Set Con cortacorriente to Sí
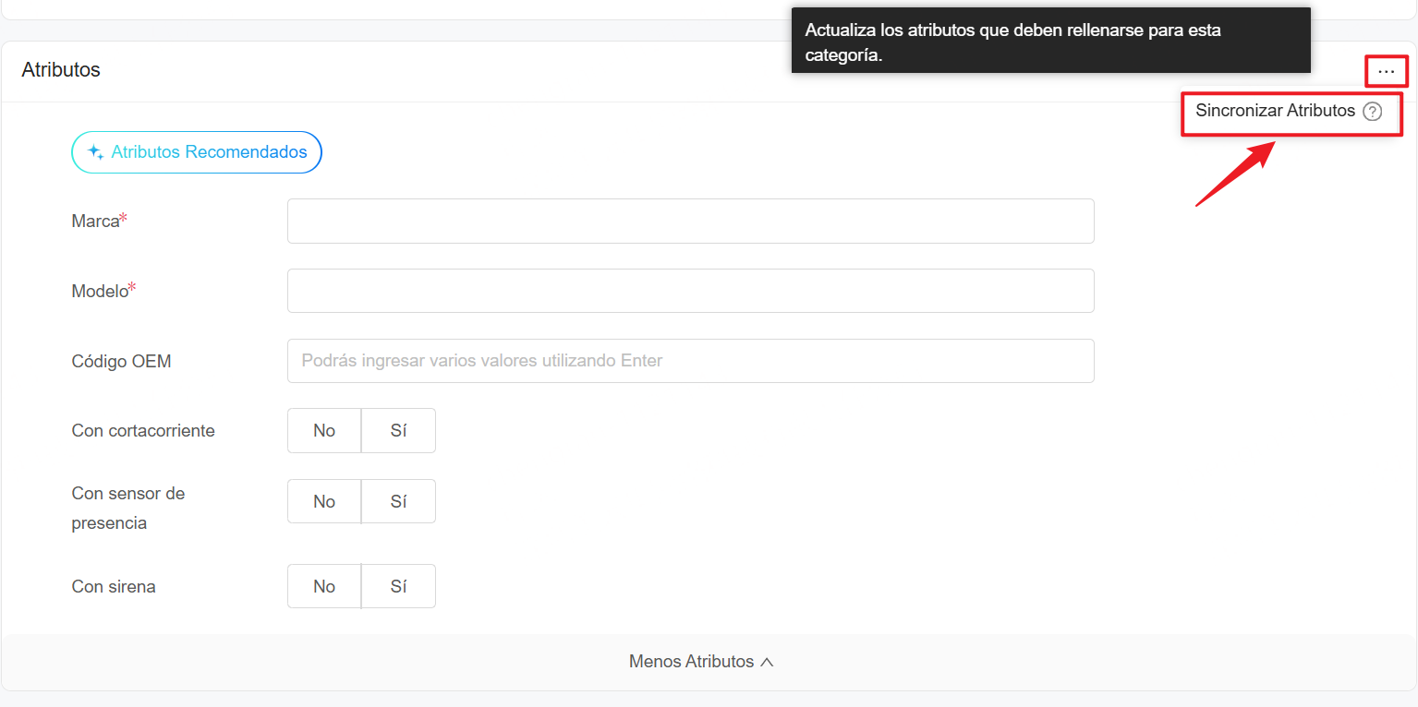The height and width of the screenshot is (707, 1418). [x=398, y=430]
